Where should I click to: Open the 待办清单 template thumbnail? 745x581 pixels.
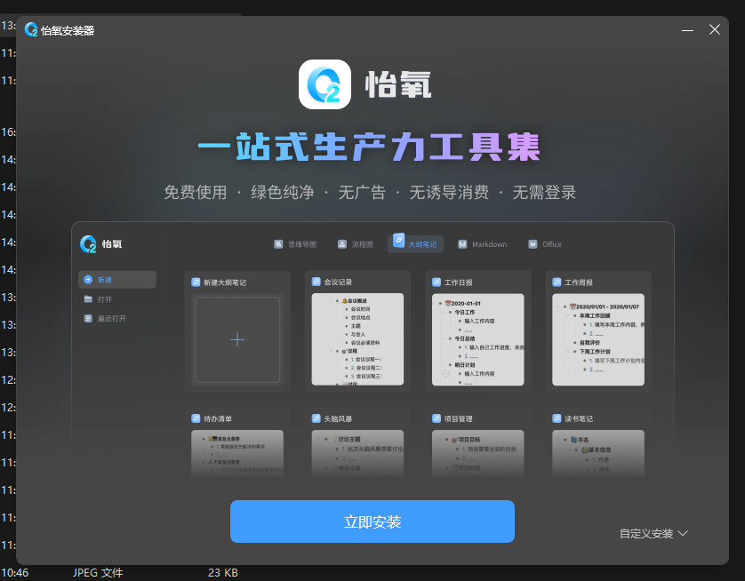(237, 452)
